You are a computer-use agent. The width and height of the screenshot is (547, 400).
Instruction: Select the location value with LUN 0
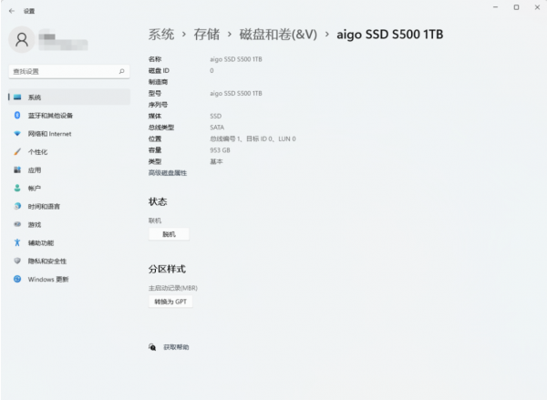pyautogui.click(x=253, y=138)
